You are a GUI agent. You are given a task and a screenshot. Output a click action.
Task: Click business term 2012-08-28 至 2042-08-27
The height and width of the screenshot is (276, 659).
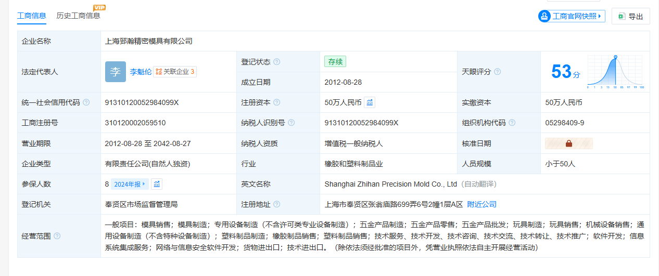tap(148, 143)
